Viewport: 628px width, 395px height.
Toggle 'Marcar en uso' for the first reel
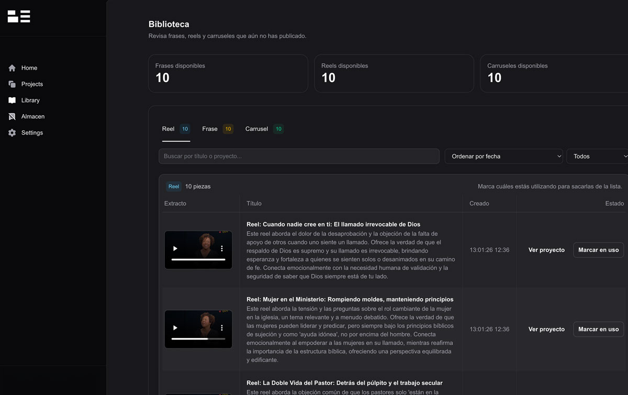coord(598,250)
